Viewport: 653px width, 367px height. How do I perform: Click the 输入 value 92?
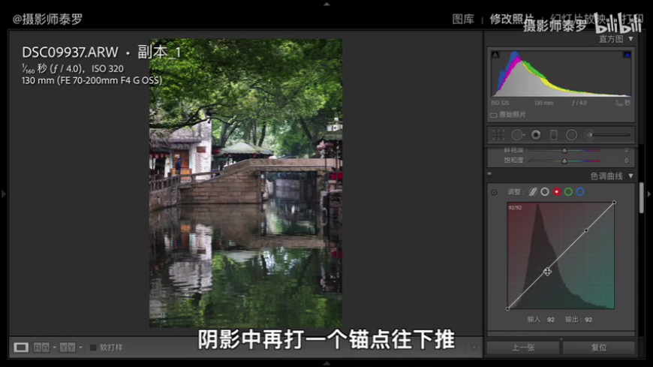click(551, 320)
